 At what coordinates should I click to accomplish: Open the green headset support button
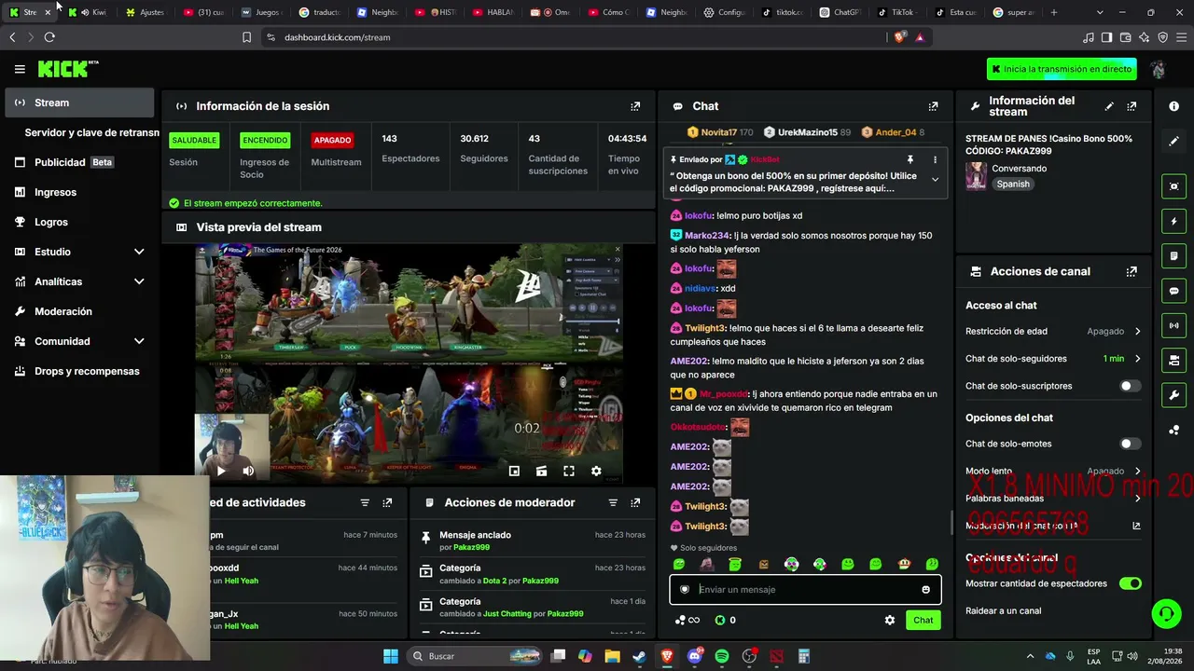[x=1166, y=614]
